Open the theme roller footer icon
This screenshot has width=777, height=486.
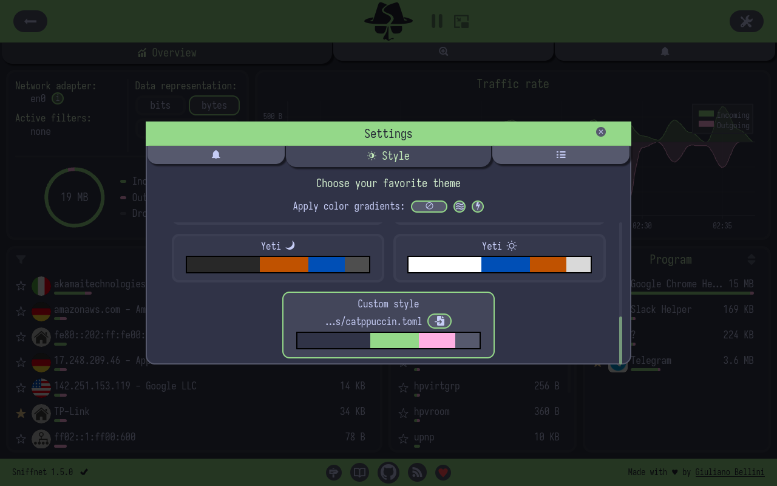[334, 472]
